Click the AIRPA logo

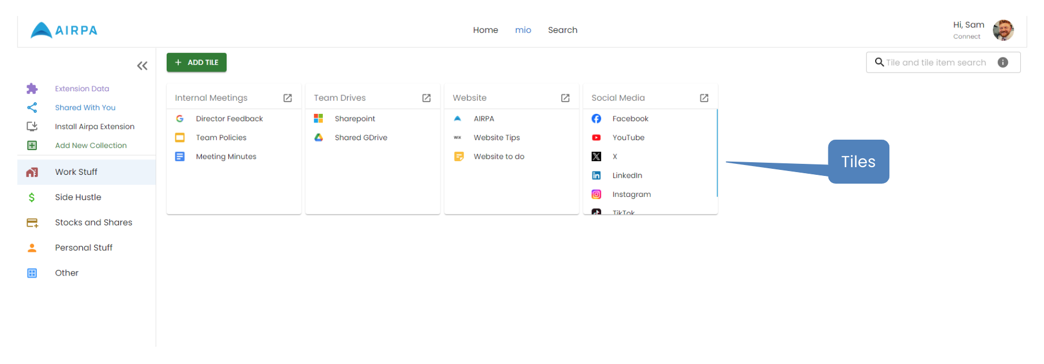pyautogui.click(x=64, y=30)
